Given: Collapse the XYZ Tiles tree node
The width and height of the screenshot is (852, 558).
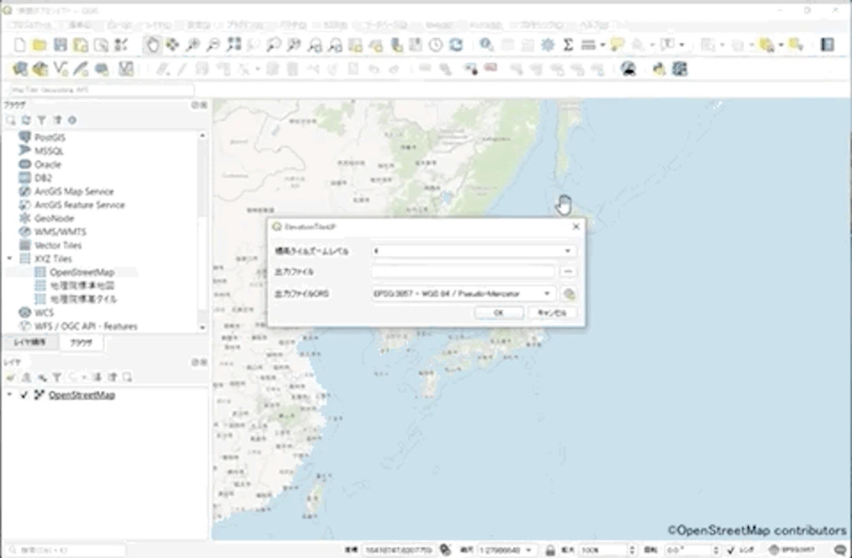Looking at the screenshot, I should (9, 258).
